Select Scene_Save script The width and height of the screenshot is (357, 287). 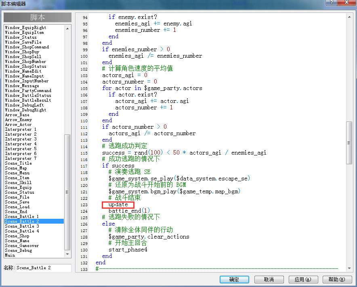17,202
